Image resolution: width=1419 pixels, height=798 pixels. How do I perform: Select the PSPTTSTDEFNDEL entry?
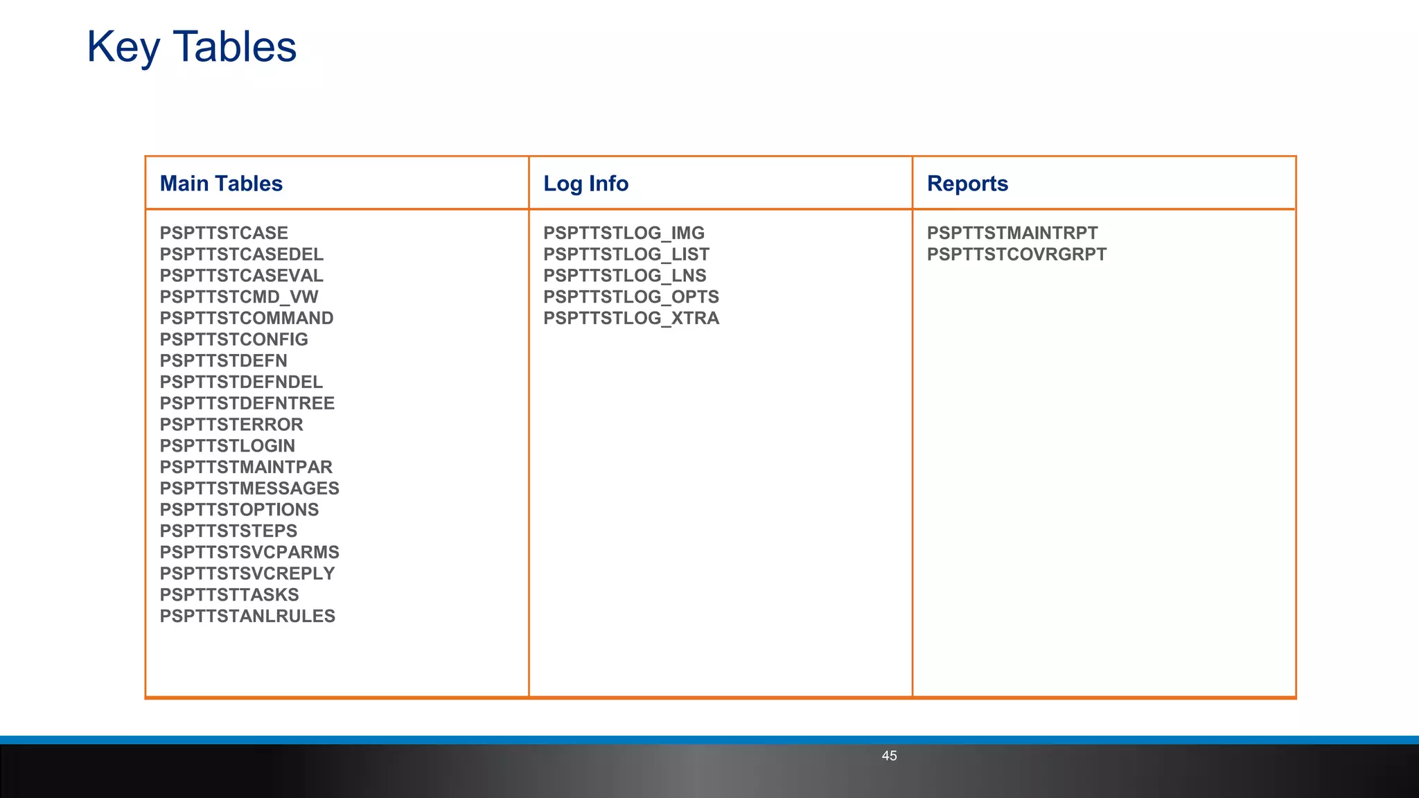click(x=241, y=382)
